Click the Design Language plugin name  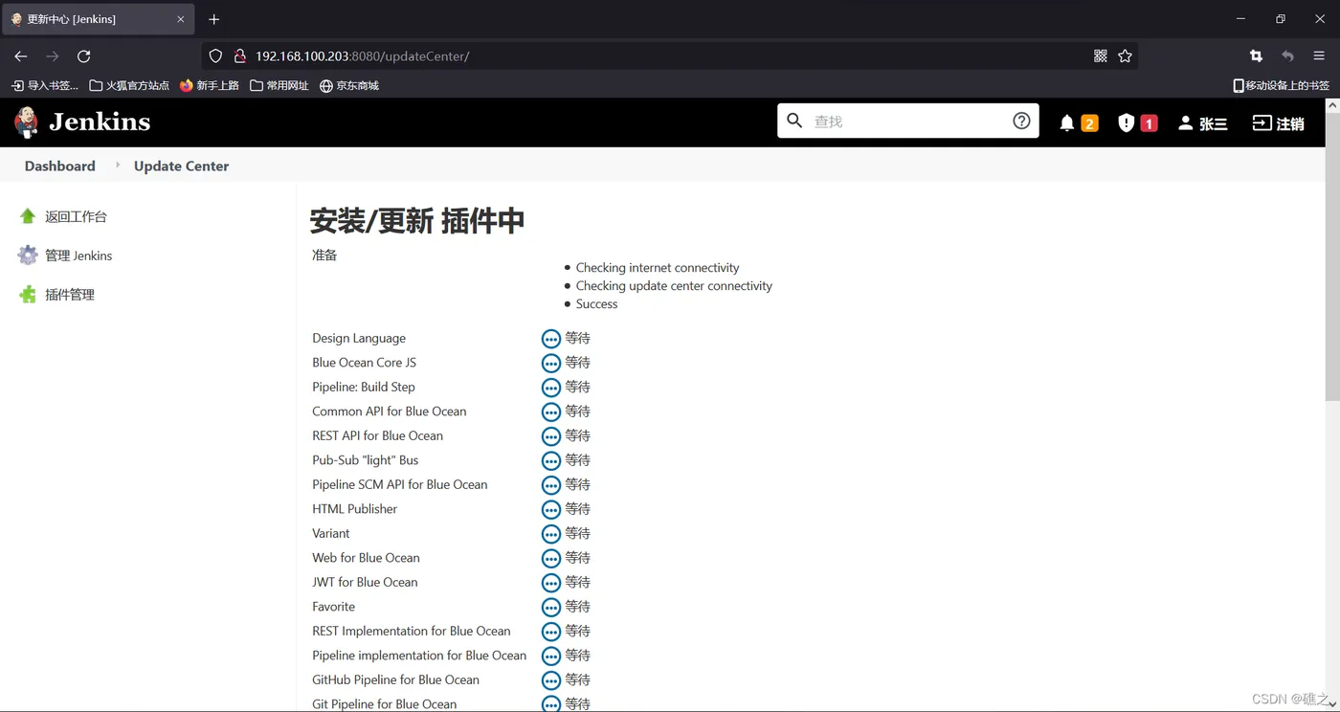pyautogui.click(x=359, y=338)
